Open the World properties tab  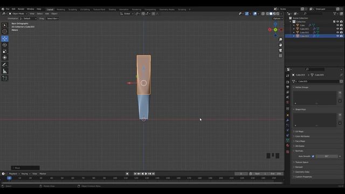[x=287, y=102]
